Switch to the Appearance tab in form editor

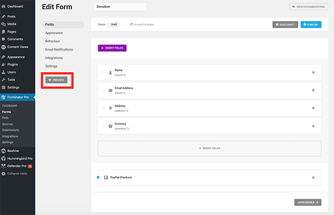pyautogui.click(x=54, y=33)
